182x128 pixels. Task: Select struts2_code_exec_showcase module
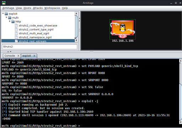pos(38,25)
